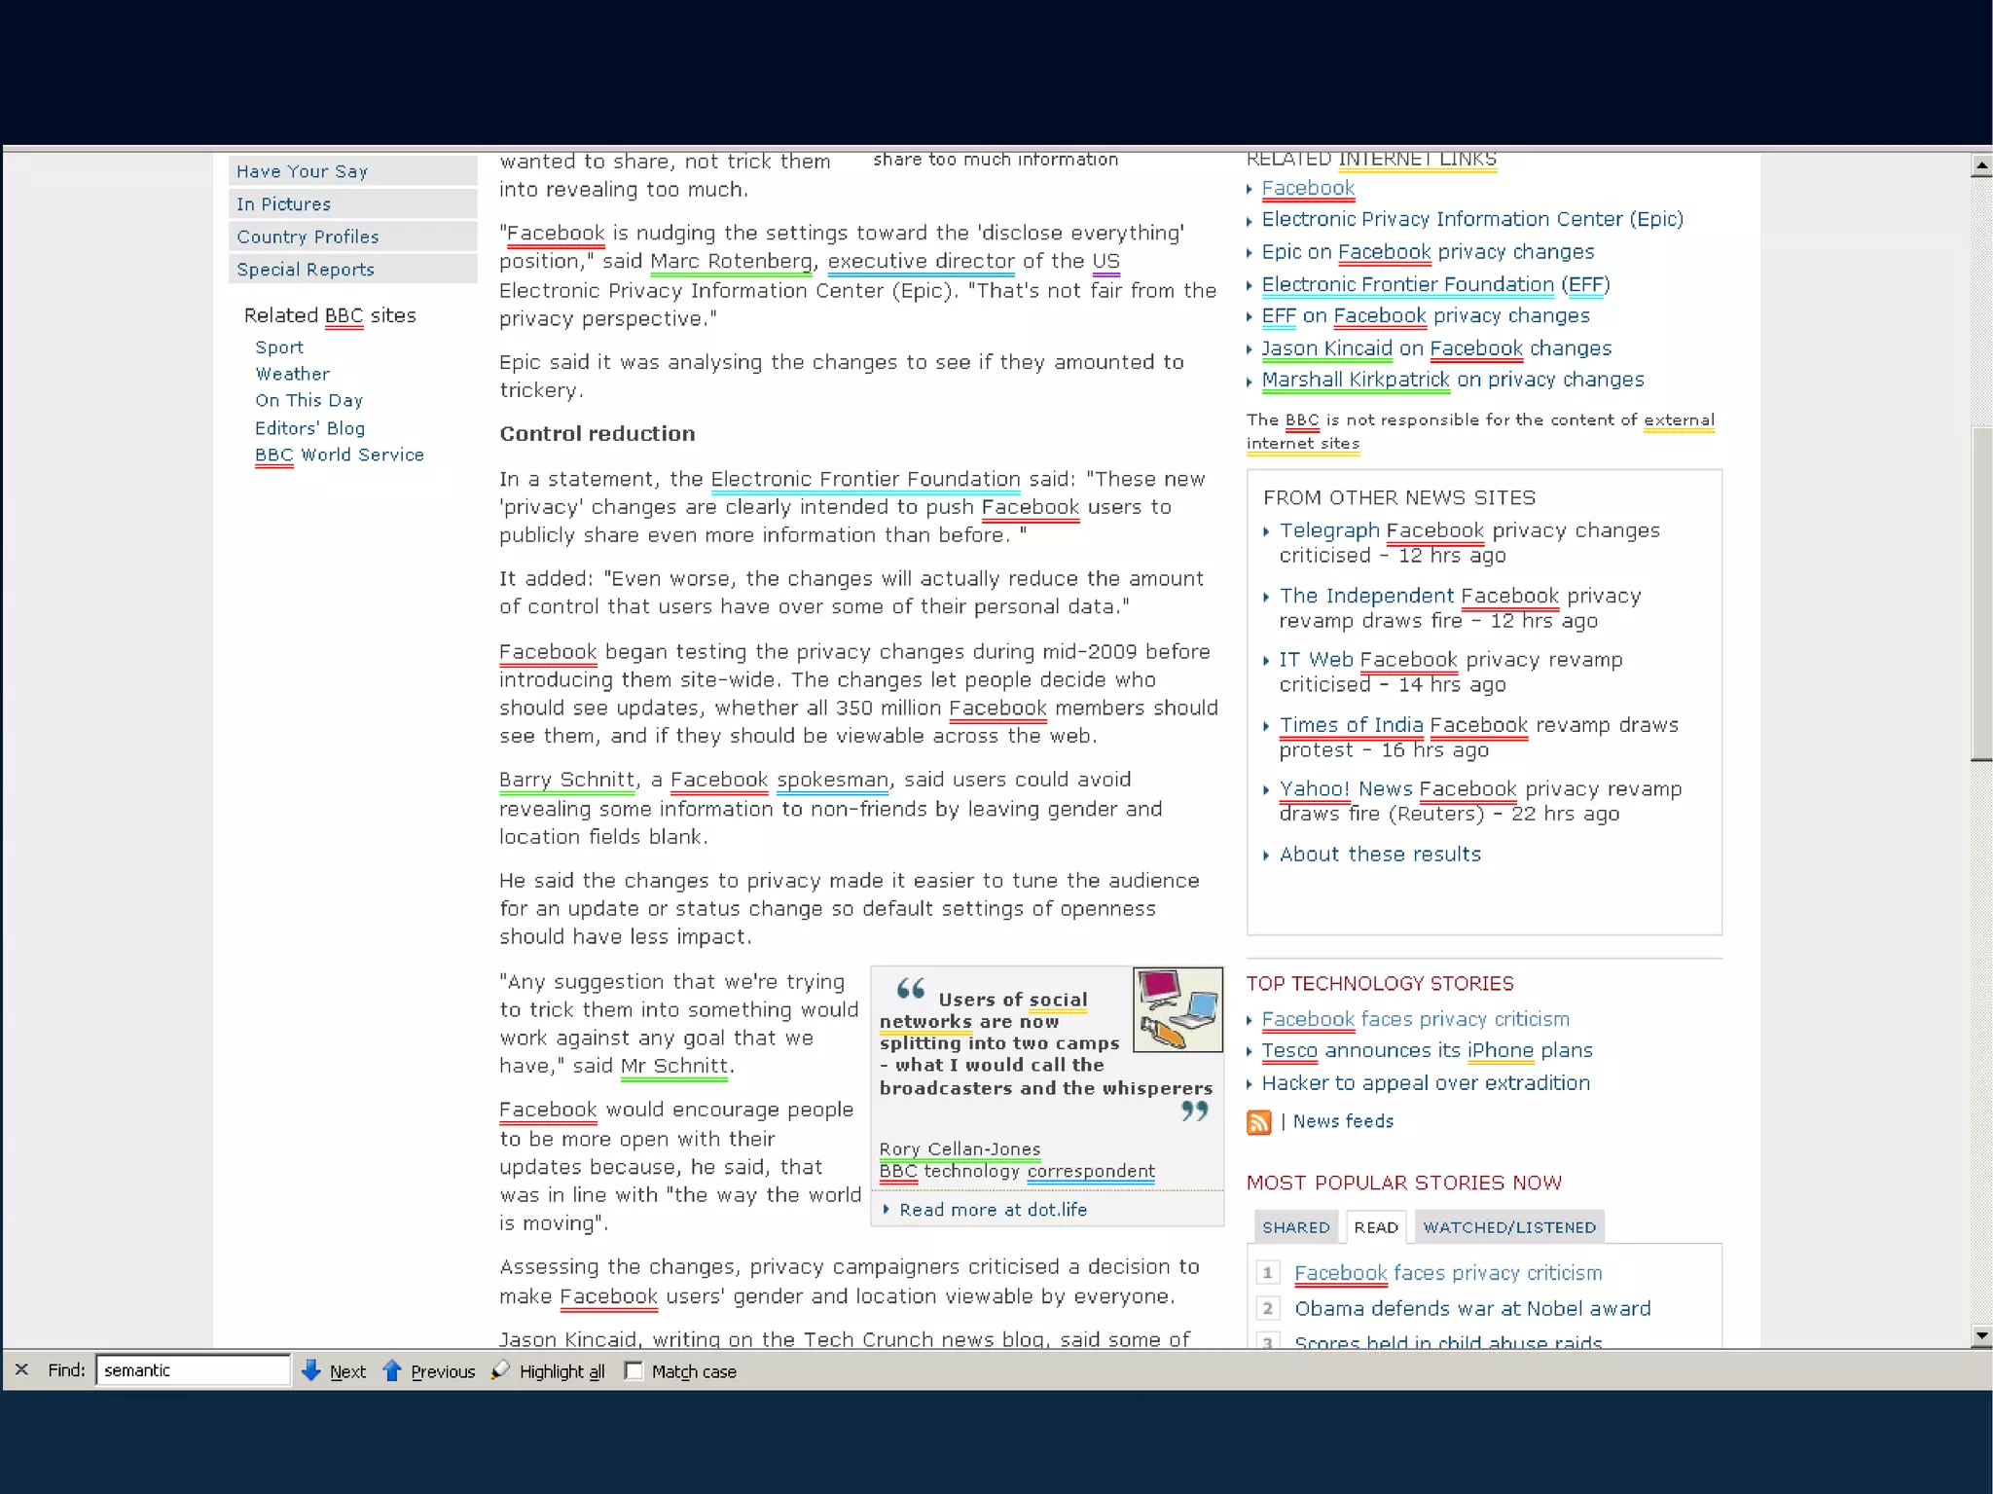
Task: Switch to the SHARED tab
Action: click(1295, 1227)
